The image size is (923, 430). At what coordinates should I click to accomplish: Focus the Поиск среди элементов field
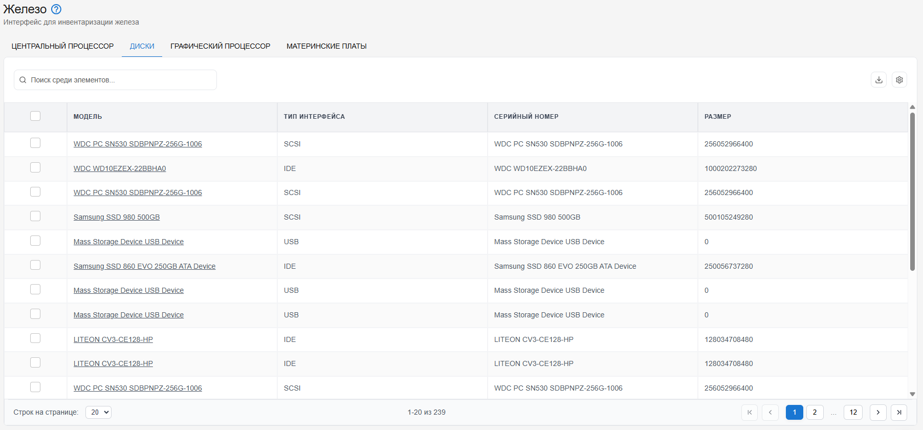click(x=115, y=80)
